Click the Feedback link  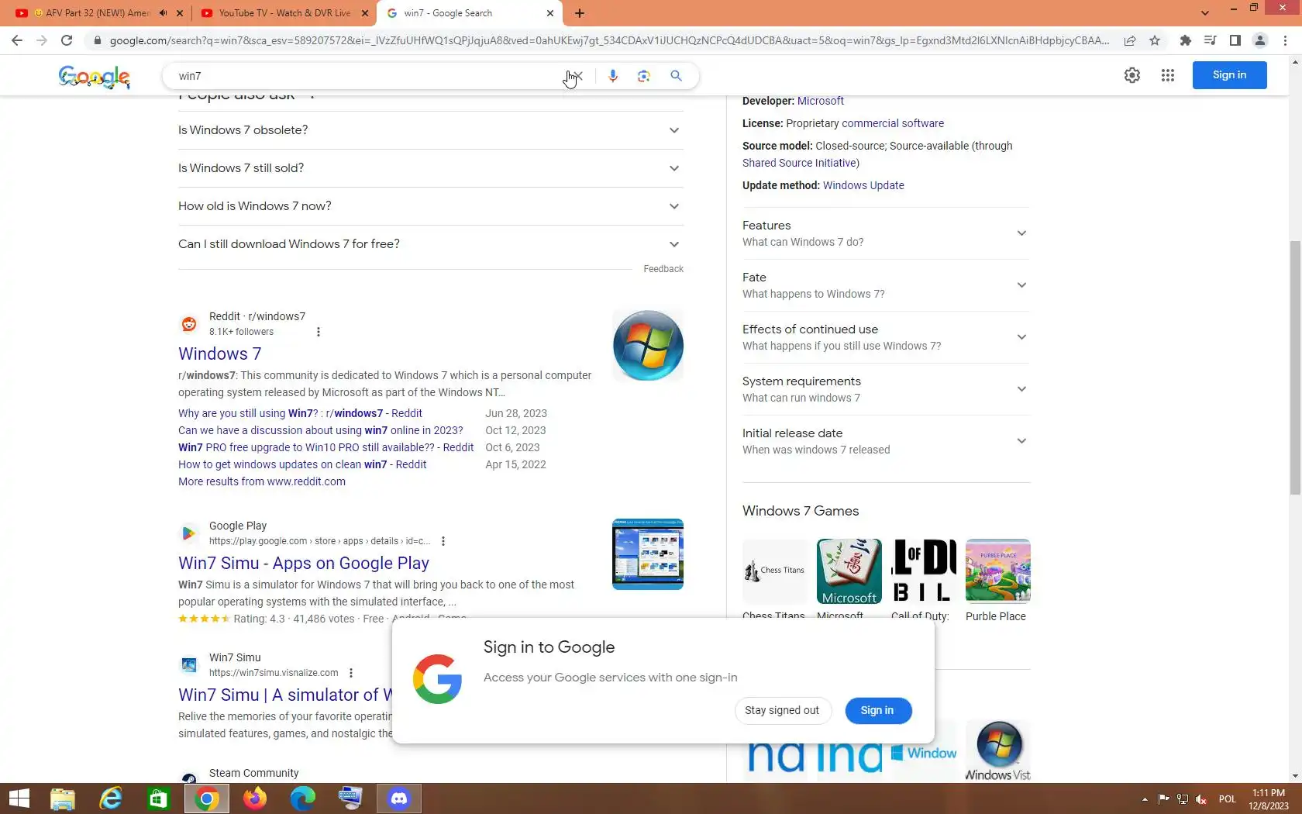coord(663,269)
